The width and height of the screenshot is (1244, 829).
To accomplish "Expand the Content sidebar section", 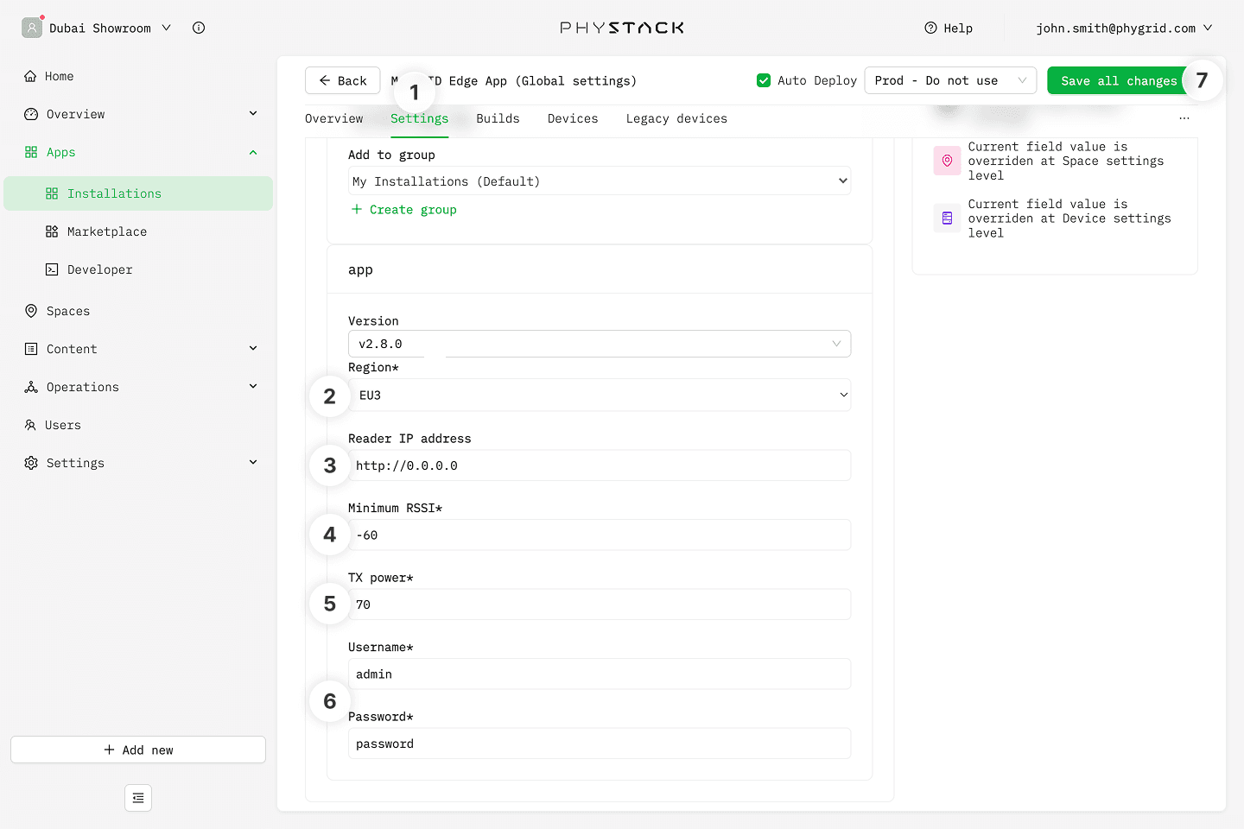I will [x=253, y=349].
